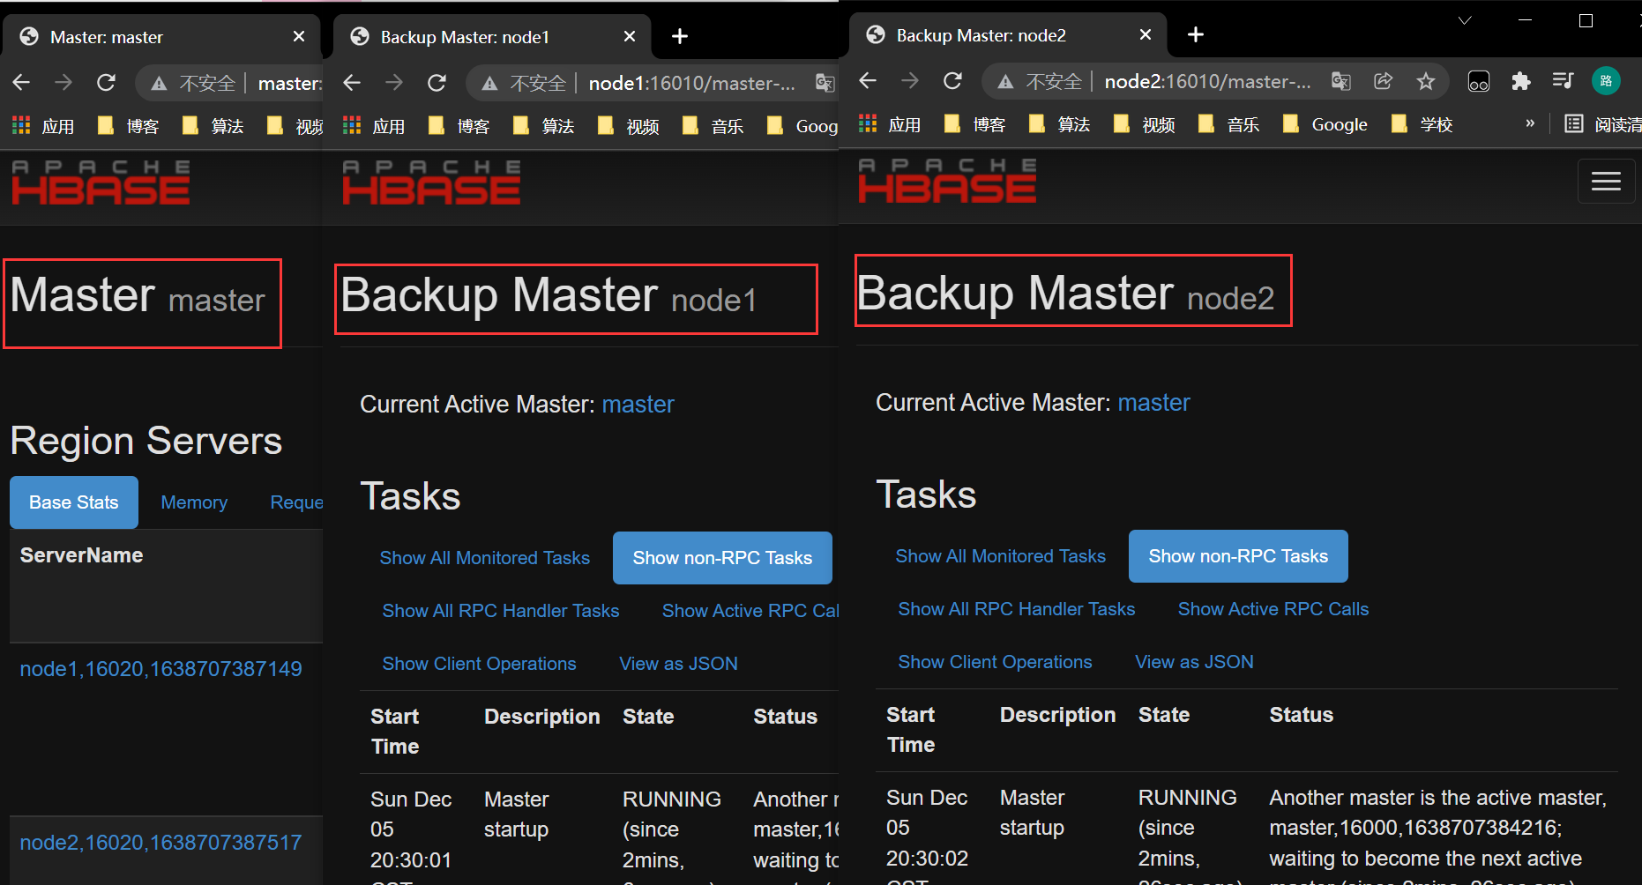Go forward in the node2 window

click(x=910, y=81)
